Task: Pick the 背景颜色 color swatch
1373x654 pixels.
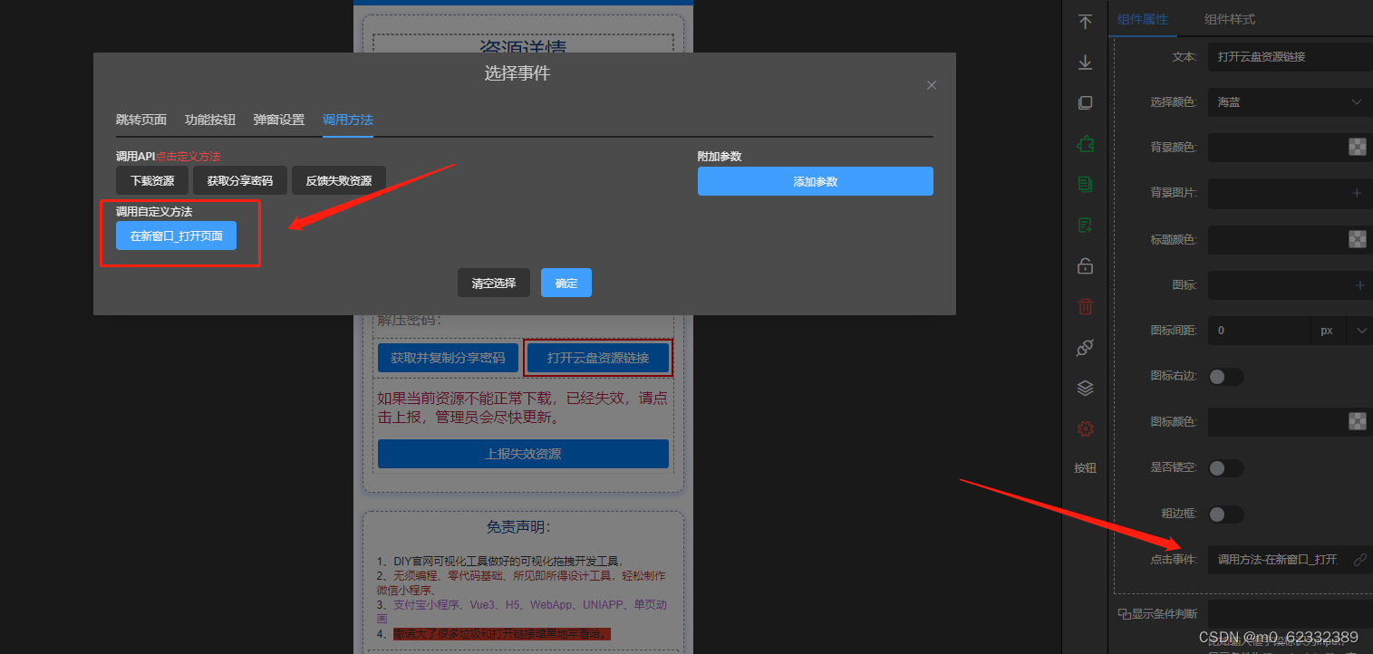Action: pos(1357,147)
